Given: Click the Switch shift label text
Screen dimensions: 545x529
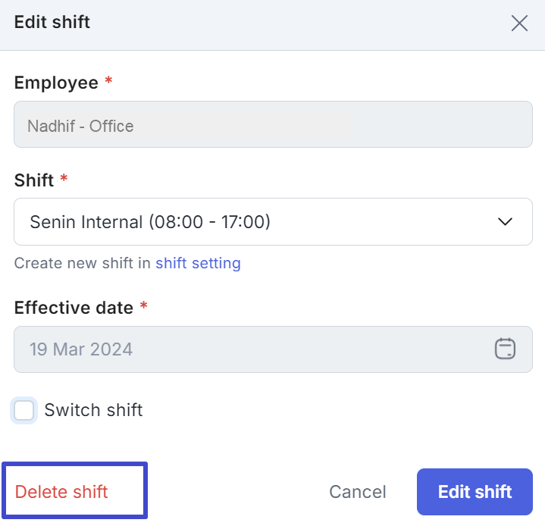Looking at the screenshot, I should click(93, 410).
